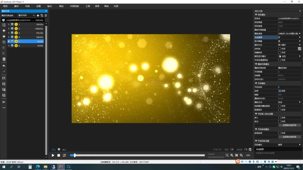
Task: Open the 外部控制 menu
Action: coord(74,6)
